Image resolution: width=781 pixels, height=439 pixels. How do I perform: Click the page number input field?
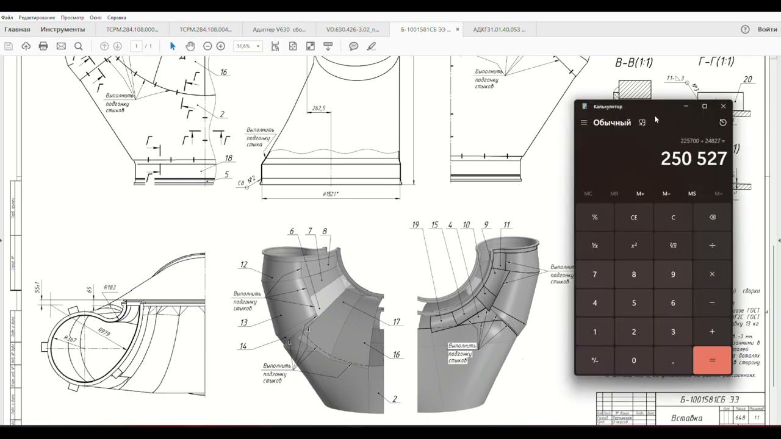click(136, 46)
